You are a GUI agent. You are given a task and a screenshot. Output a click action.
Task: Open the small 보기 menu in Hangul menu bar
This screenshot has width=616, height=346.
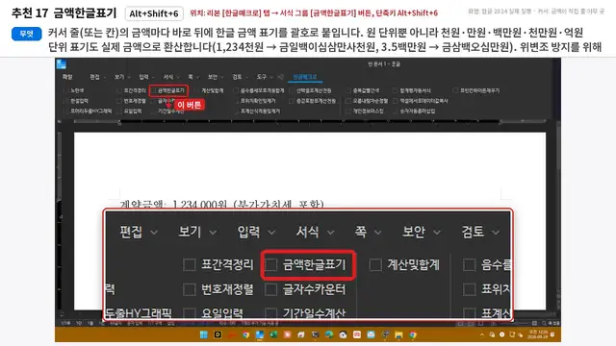119,77
